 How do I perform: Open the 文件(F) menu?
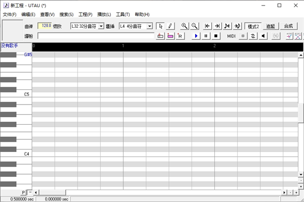click(10, 14)
